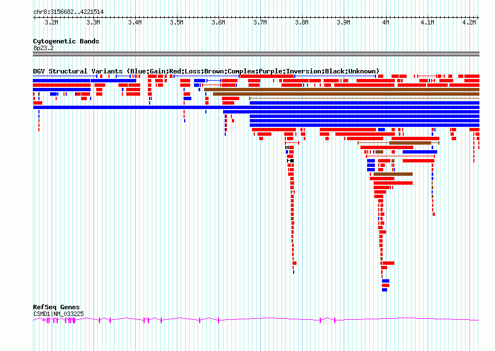
Task: Click the left arrow at ruler start
Action: point(34,17)
